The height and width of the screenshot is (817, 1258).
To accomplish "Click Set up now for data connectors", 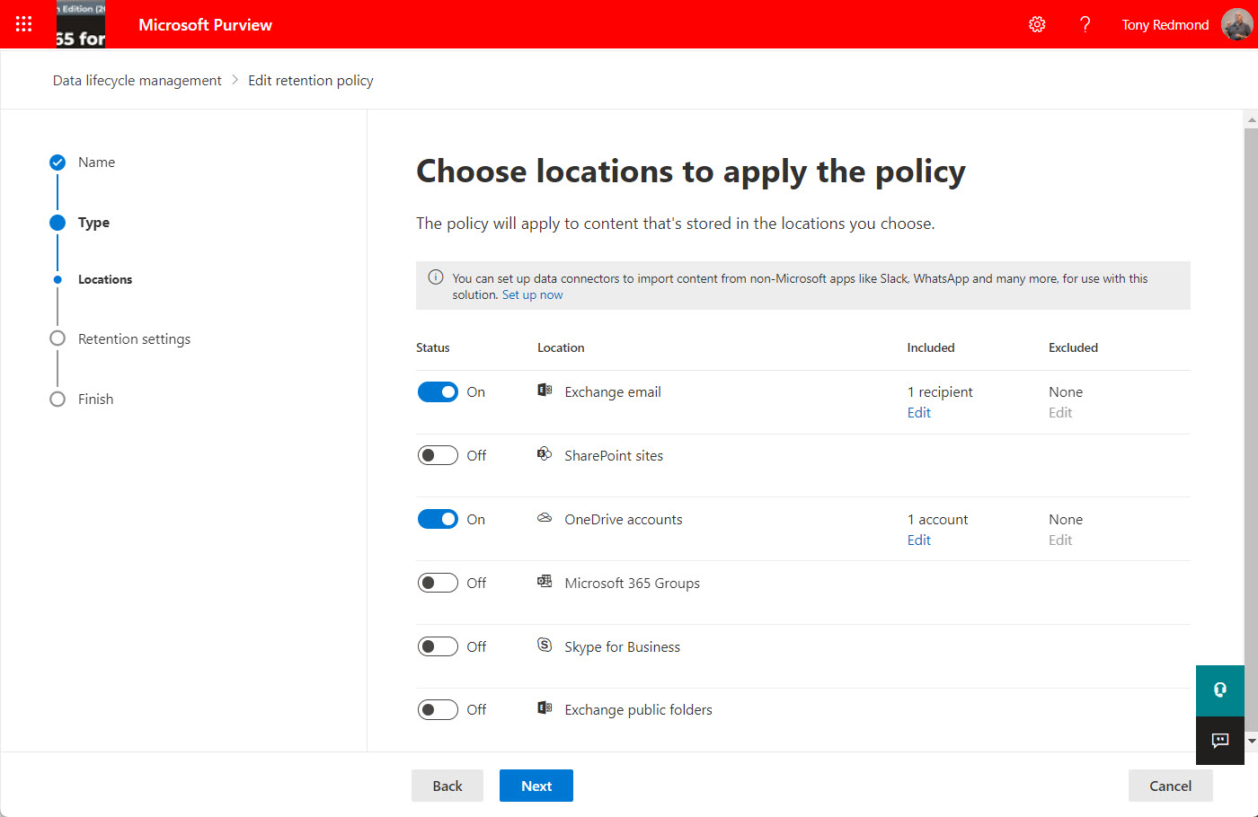I will 533,294.
